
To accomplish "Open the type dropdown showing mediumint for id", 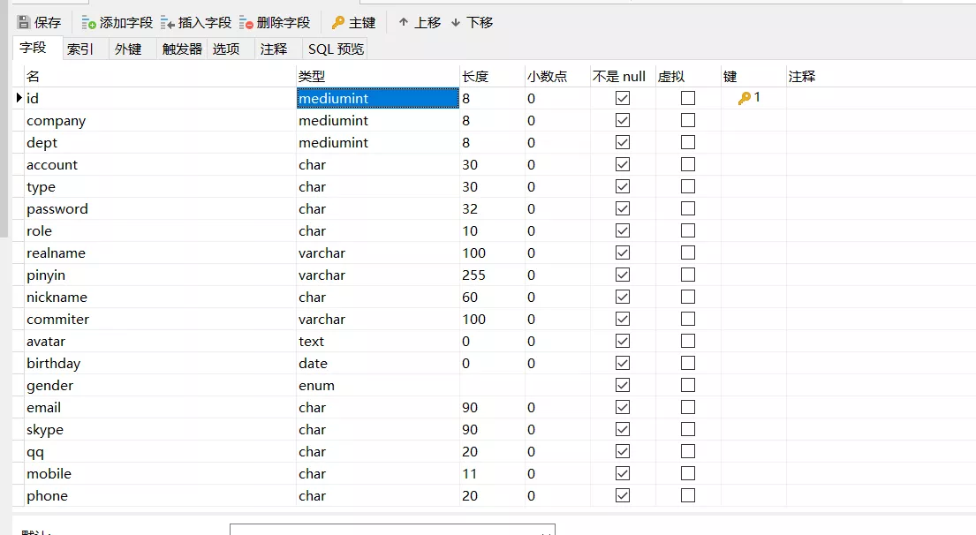I will 378,98.
